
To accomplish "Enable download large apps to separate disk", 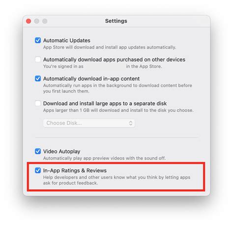I will click(38, 103).
